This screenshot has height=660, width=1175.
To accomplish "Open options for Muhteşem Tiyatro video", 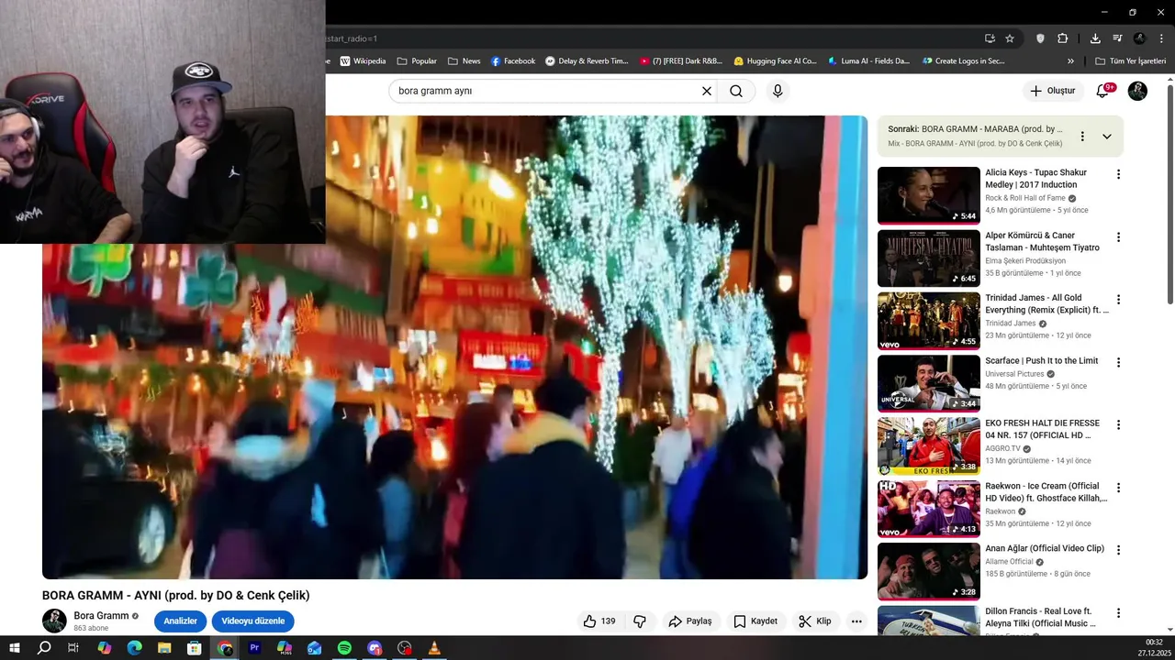I will pos(1118,236).
